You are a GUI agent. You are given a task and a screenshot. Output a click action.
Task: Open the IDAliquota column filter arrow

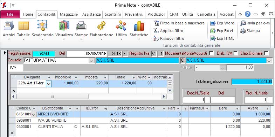pyautogui.click(x=49, y=77)
